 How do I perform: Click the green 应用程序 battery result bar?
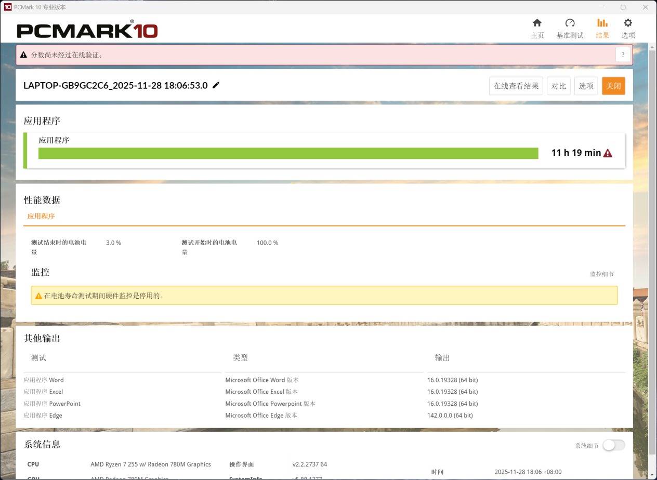[288, 153]
